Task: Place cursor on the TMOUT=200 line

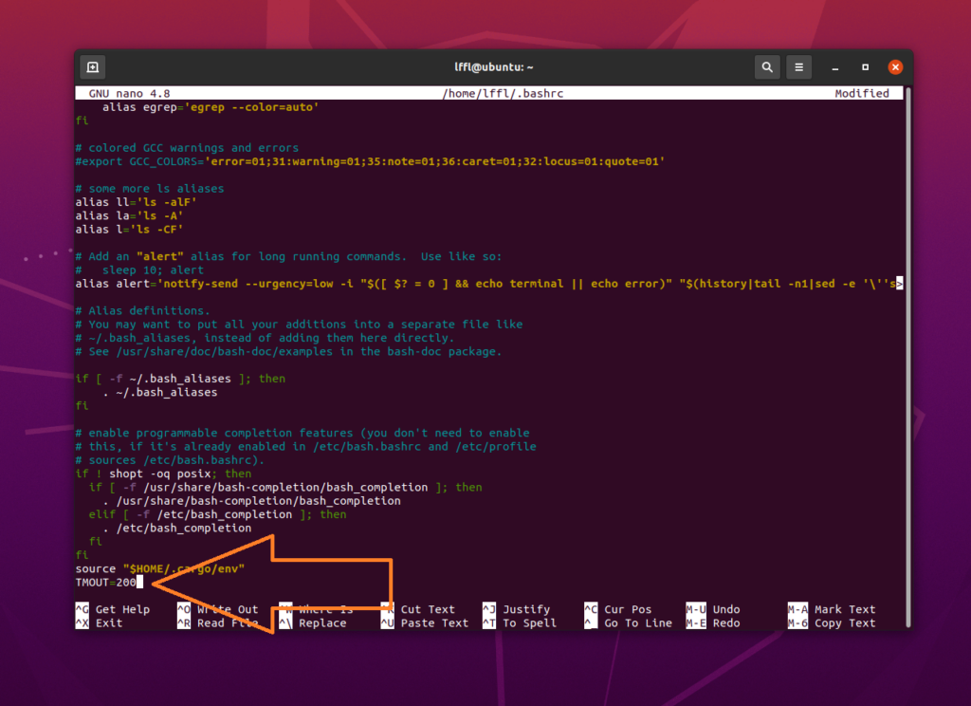Action: (x=106, y=582)
